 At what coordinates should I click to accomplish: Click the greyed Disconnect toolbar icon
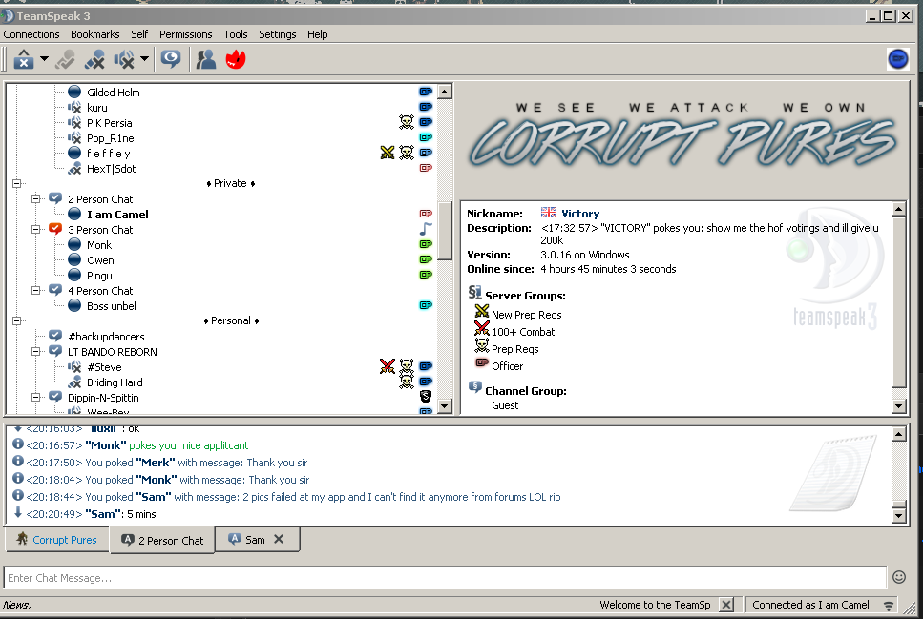(65, 59)
